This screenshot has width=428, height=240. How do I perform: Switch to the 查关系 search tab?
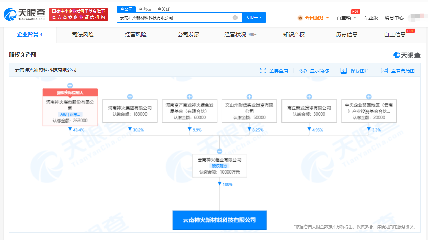163,9
